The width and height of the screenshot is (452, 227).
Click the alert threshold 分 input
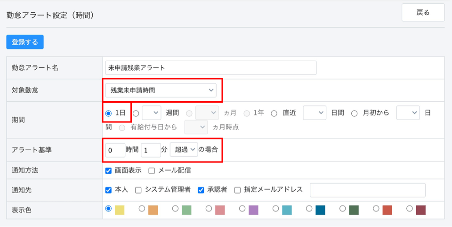[x=151, y=150]
